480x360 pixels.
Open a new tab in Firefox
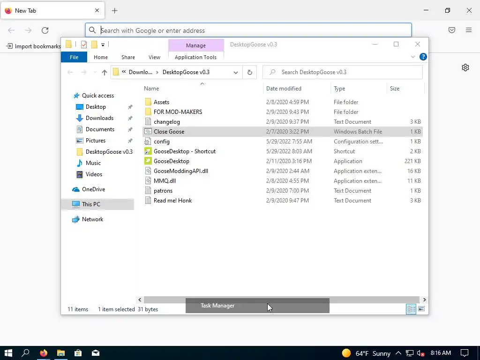114,11
